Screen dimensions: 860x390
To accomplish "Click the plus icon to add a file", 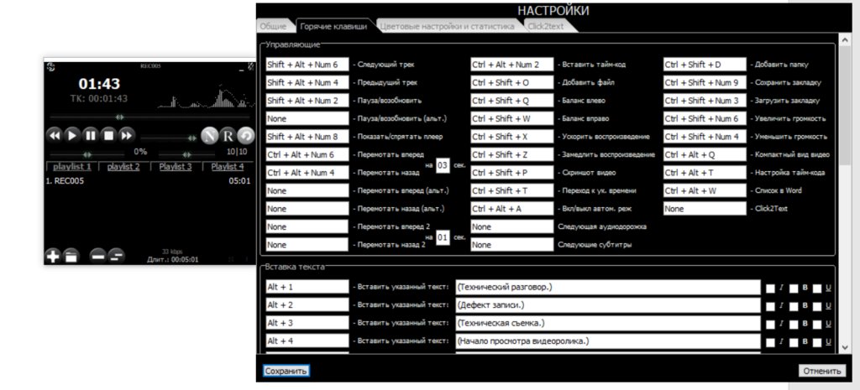I will tap(53, 256).
